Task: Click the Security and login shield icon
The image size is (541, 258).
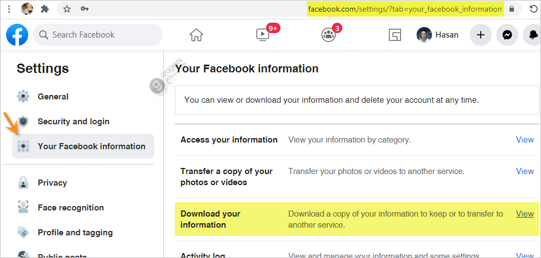Action: 23,121
